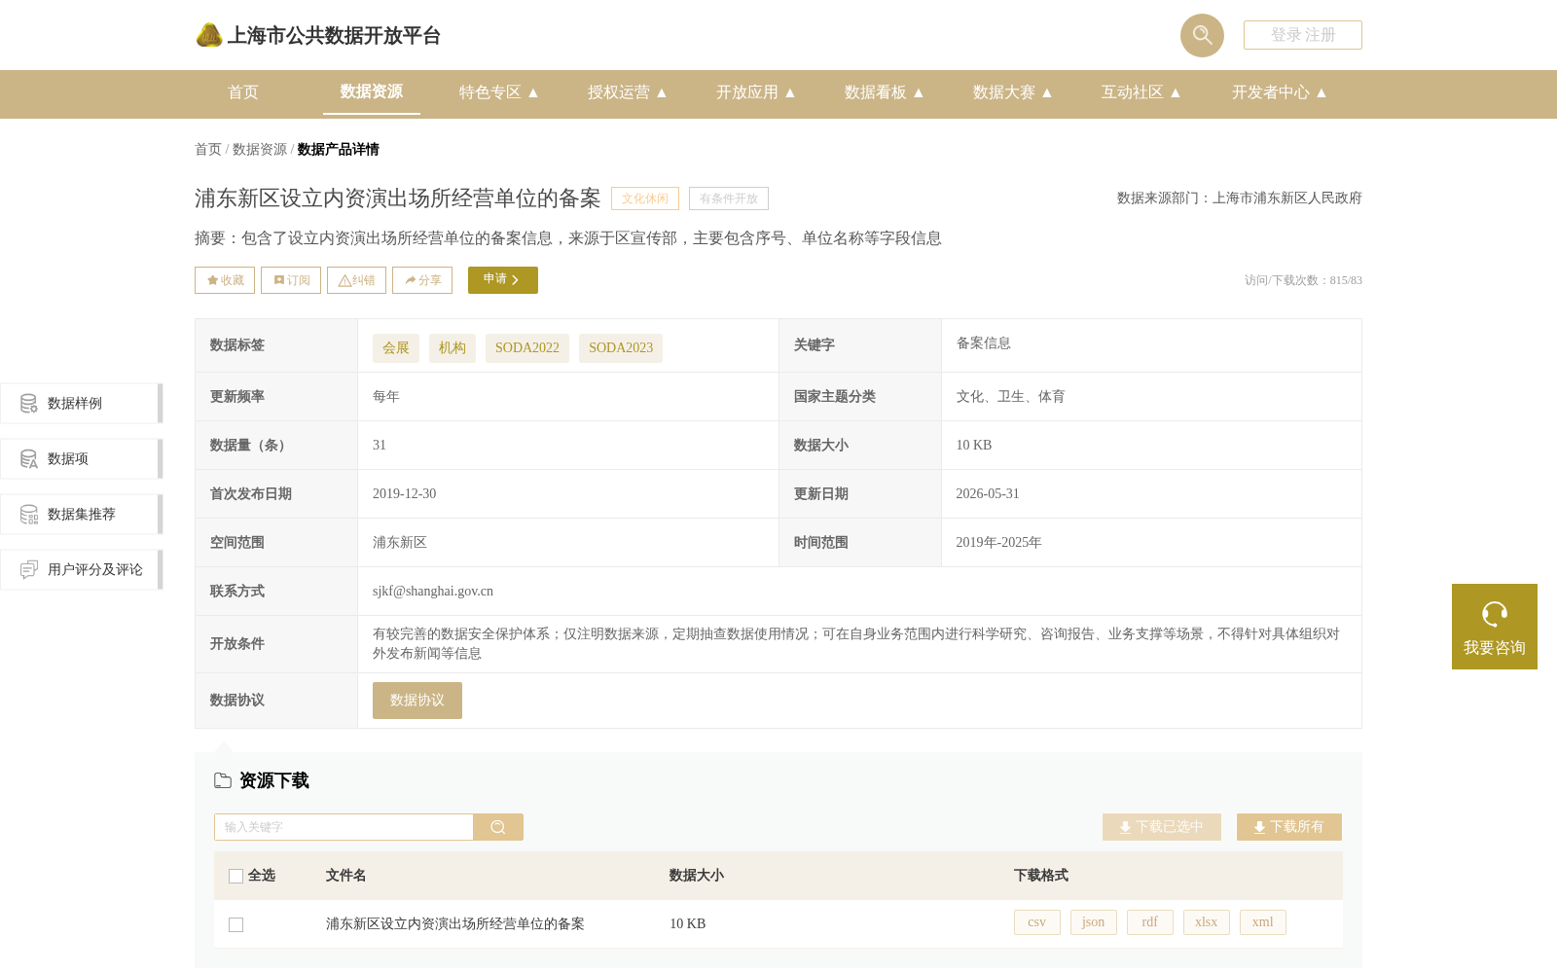
Task: Click the 访问/下载次数 counter text
Action: [x=1303, y=280]
